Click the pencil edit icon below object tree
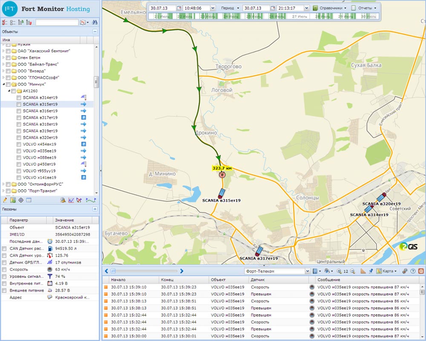The width and height of the screenshot is (426, 341). click(x=5, y=200)
